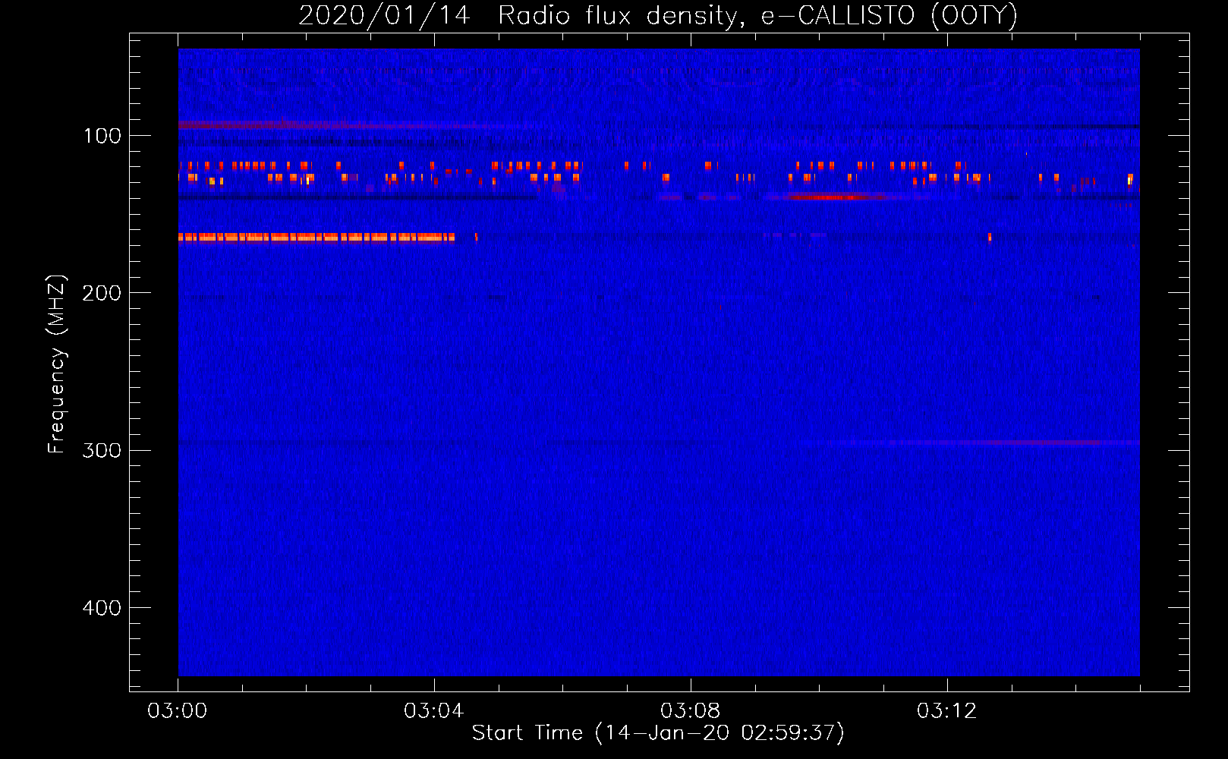The image size is (1228, 759).
Task: Click the 03:12 time tick label
Action: click(947, 711)
